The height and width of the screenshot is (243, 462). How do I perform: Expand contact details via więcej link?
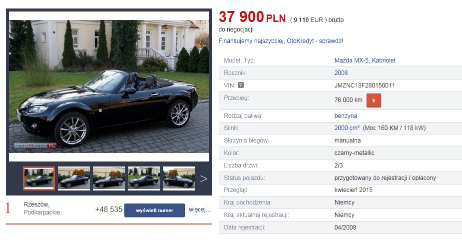tap(200, 209)
